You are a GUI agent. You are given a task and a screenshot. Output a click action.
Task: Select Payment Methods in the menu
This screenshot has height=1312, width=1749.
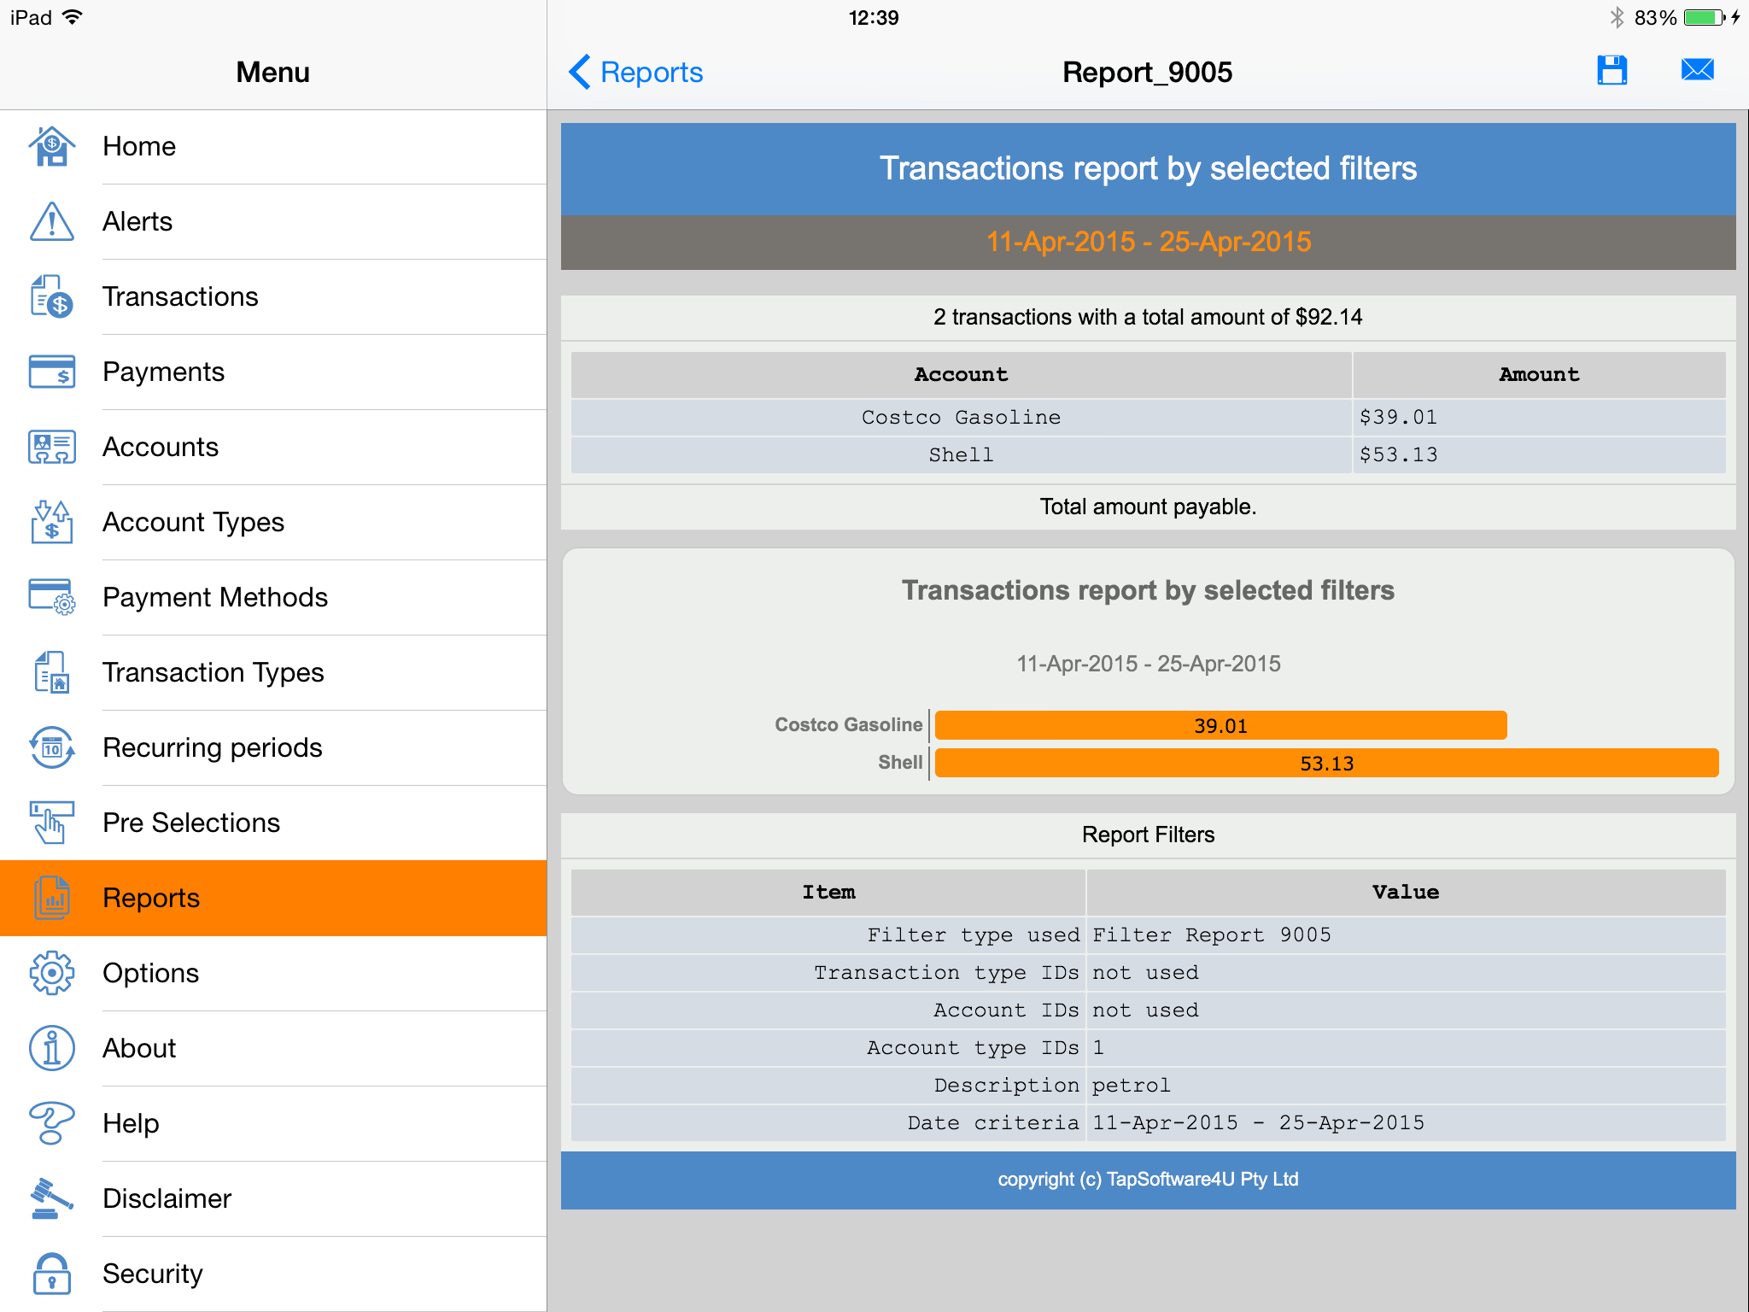click(x=215, y=597)
